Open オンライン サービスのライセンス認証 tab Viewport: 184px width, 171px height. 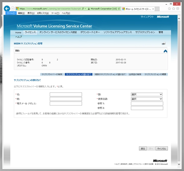point(58,32)
